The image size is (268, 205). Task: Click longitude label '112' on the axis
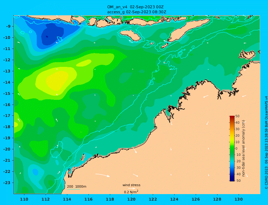(46, 199)
